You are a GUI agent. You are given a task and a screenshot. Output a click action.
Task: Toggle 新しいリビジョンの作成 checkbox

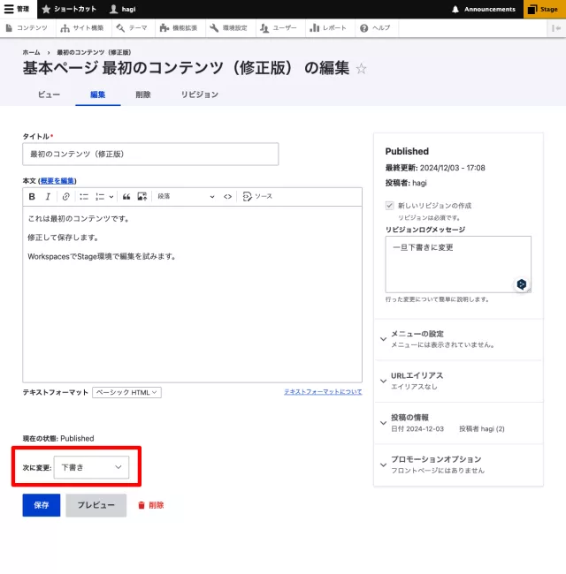(x=389, y=206)
